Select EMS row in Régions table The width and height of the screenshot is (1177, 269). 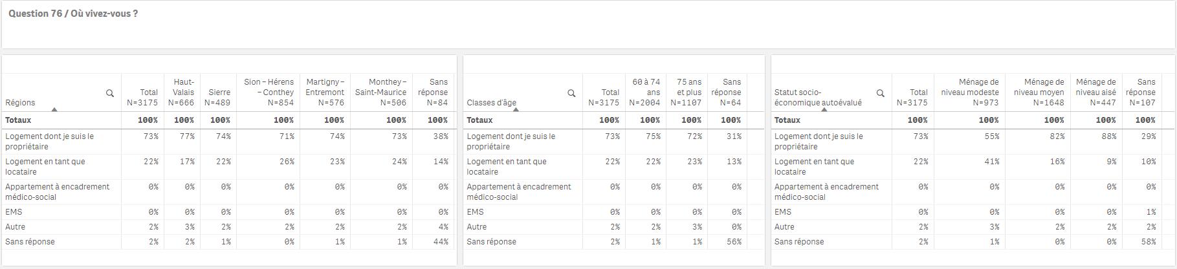pyautogui.click(x=229, y=212)
